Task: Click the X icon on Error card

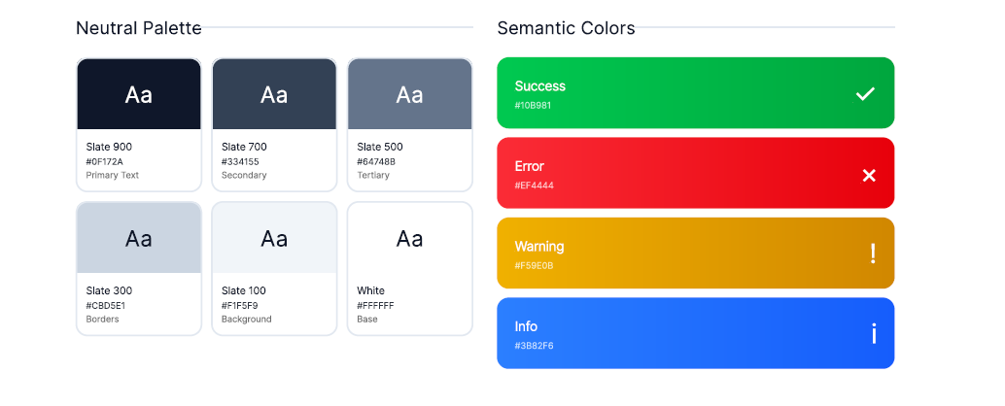Action: [869, 175]
